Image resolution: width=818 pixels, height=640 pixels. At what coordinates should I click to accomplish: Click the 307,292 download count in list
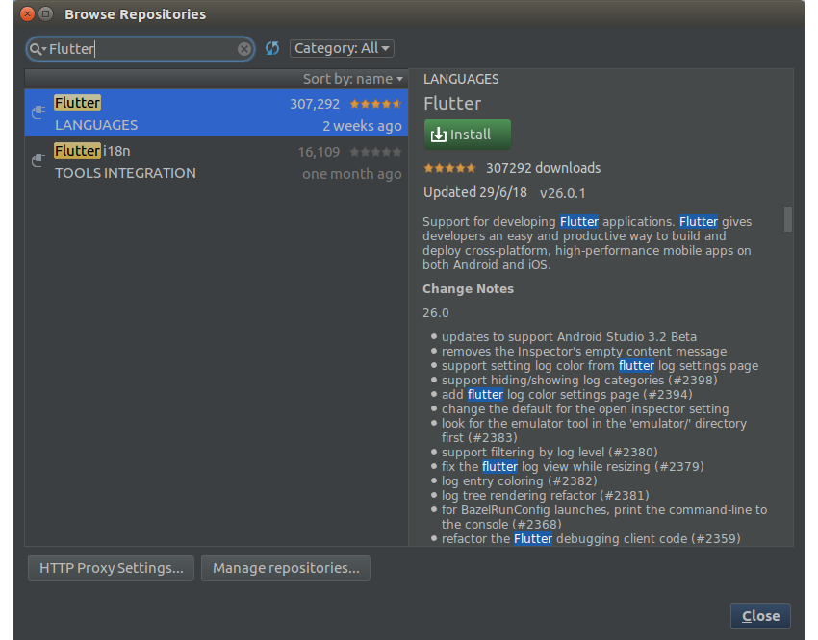point(315,104)
